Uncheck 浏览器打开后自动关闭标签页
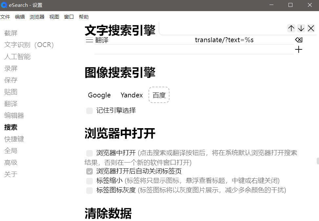 click(x=90, y=171)
